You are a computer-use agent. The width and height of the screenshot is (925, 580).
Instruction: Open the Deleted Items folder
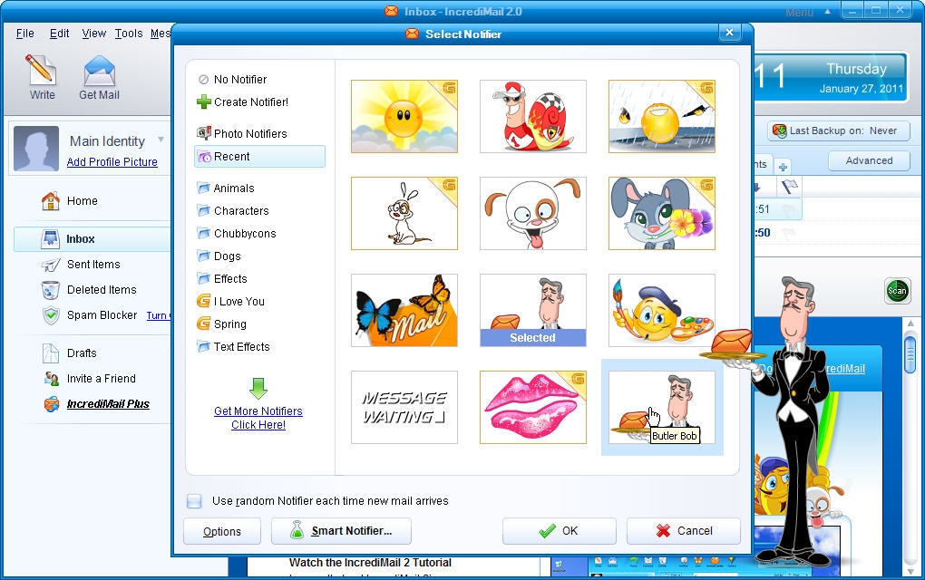click(89, 290)
